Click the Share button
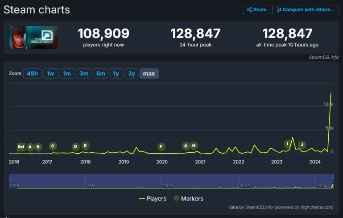The width and height of the screenshot is (343, 218). click(x=256, y=9)
